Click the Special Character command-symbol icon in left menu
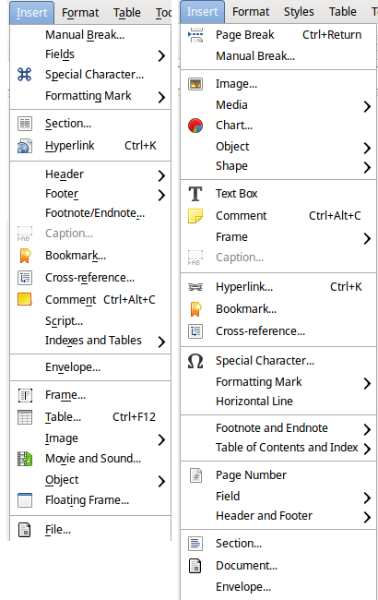This screenshot has width=378, height=600. pos(25,74)
